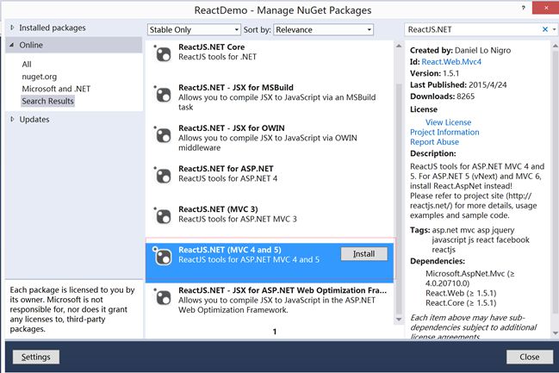The height and width of the screenshot is (373, 559).
Task: Select the Microsoft and .NET source
Action: click(56, 89)
